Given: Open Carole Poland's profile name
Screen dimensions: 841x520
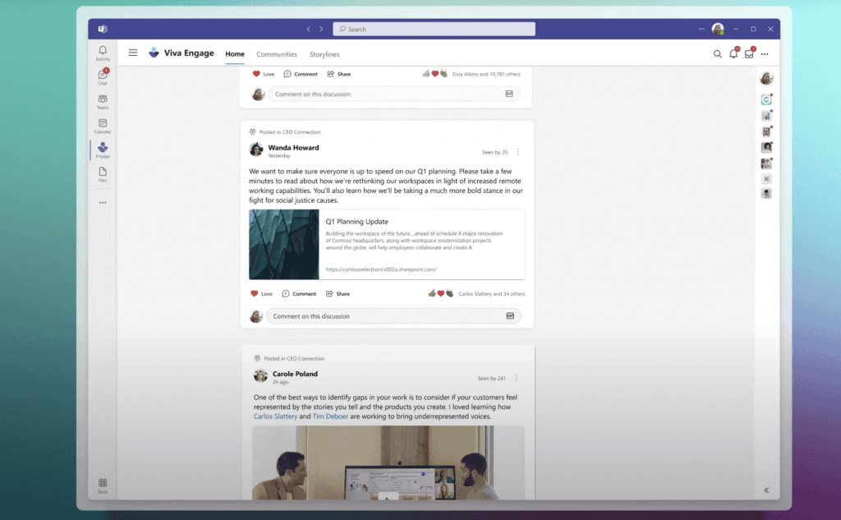Looking at the screenshot, I should point(295,374).
